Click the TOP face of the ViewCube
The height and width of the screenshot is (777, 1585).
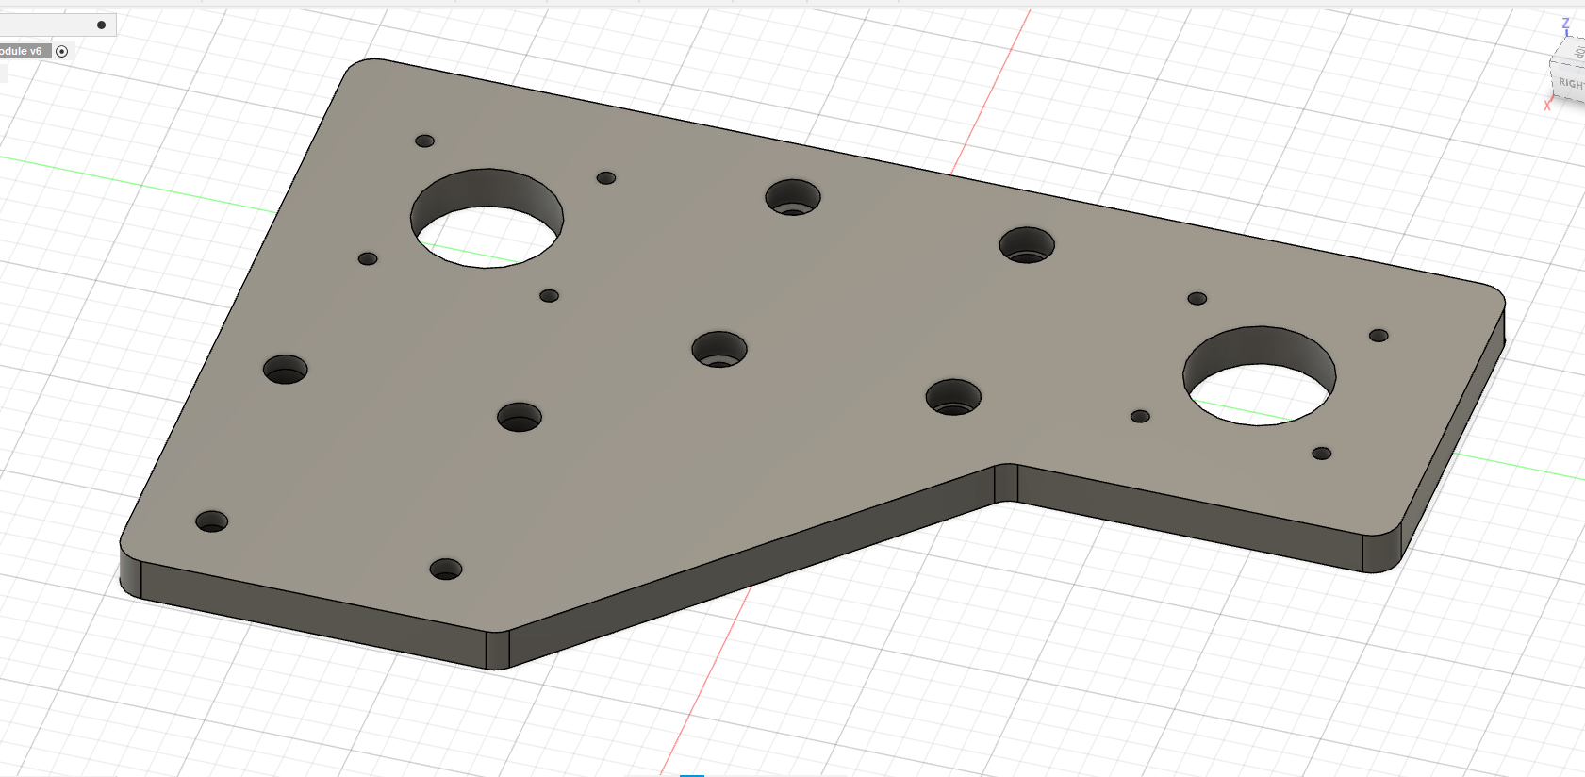tap(1577, 51)
